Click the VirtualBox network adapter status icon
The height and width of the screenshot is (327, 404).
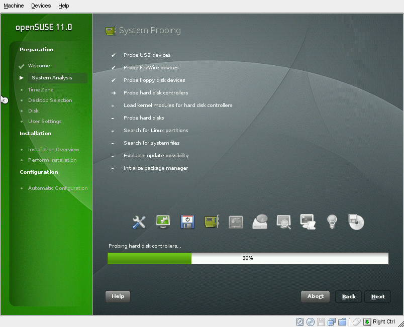click(x=332, y=322)
